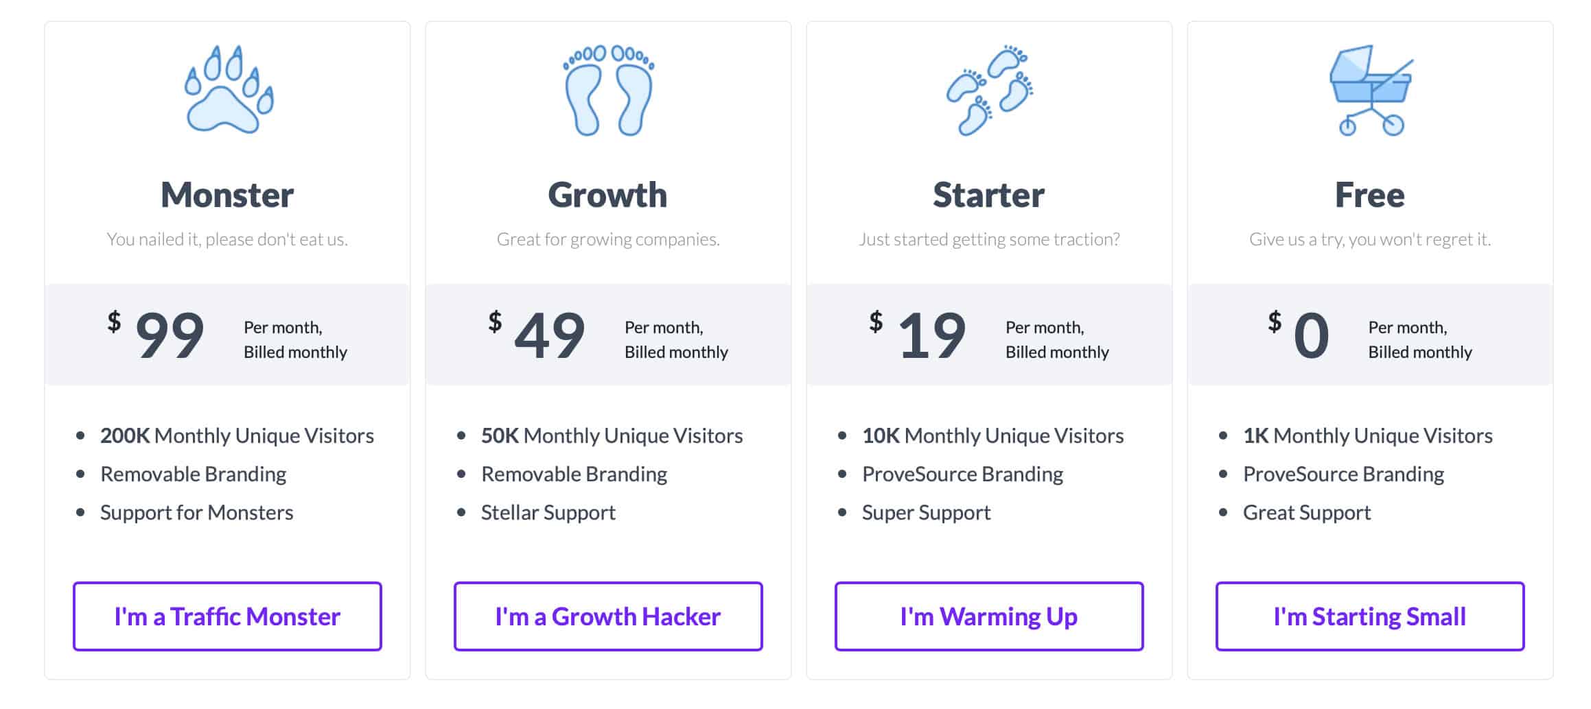Image resolution: width=1591 pixels, height=709 pixels.
Task: Click 200K Monthly Unique Visitors feature
Action: (237, 435)
